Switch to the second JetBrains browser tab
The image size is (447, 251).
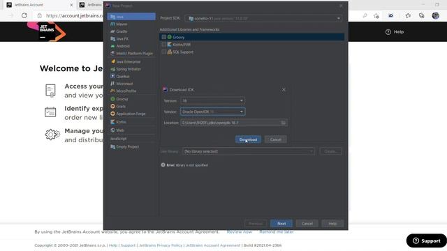91,5
